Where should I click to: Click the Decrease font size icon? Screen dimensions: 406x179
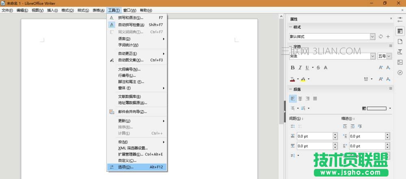(388, 68)
